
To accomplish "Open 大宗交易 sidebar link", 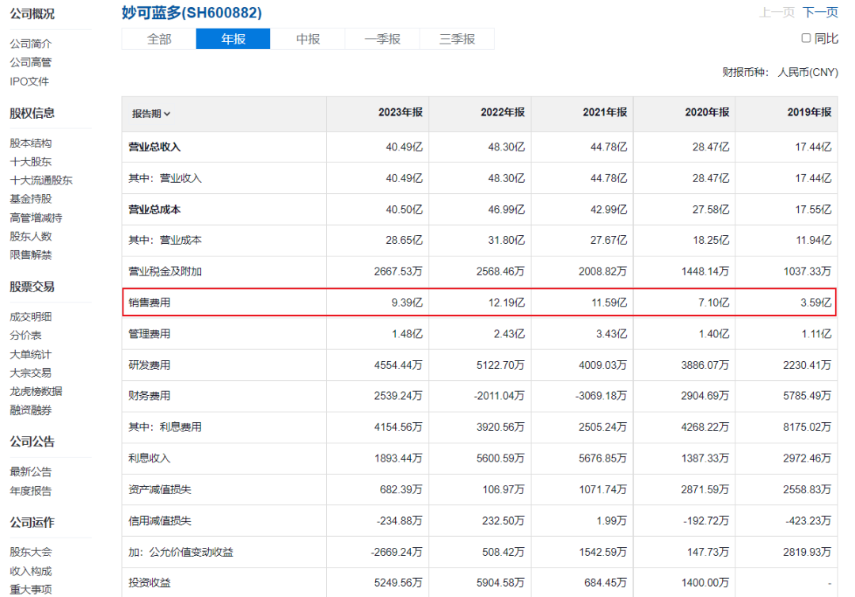I will pos(31,373).
